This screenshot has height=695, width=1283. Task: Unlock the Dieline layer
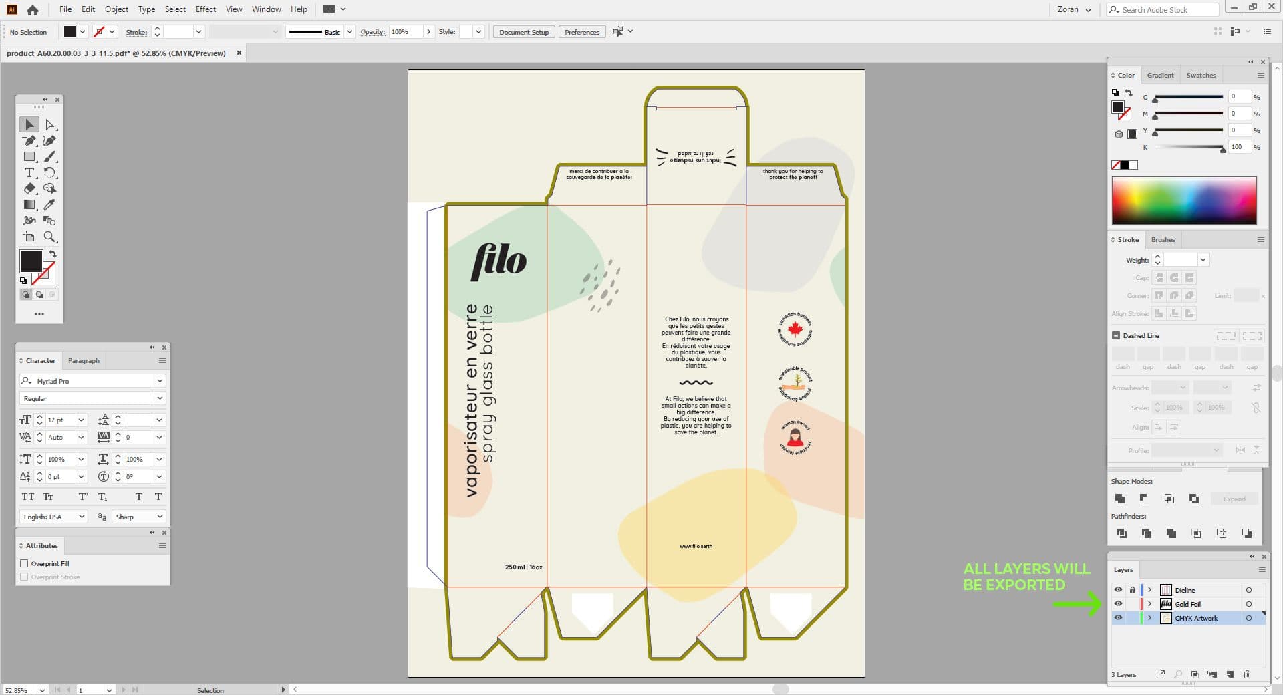[x=1132, y=590]
